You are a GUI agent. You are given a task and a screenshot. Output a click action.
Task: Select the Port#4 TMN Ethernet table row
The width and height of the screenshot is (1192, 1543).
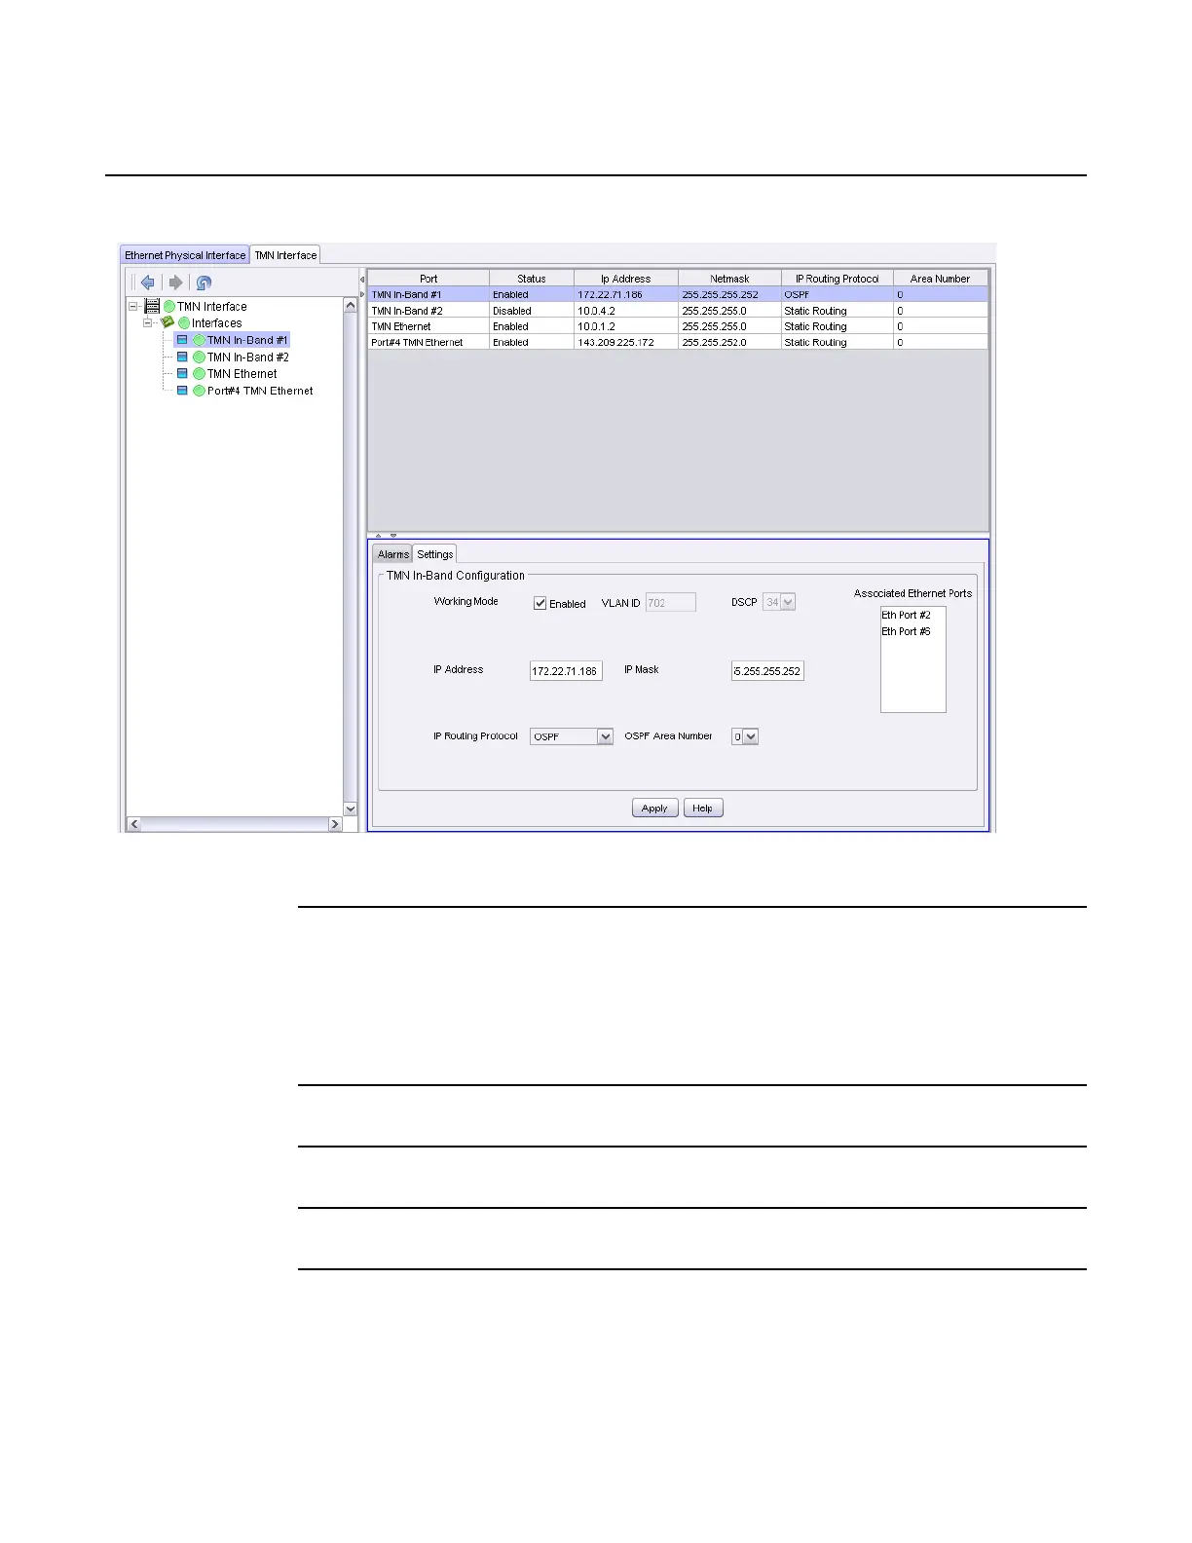(x=678, y=342)
